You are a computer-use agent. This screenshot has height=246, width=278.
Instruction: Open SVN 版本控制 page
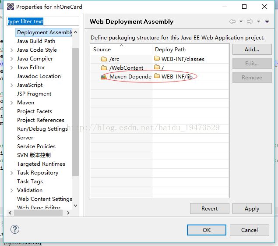click(x=34, y=155)
